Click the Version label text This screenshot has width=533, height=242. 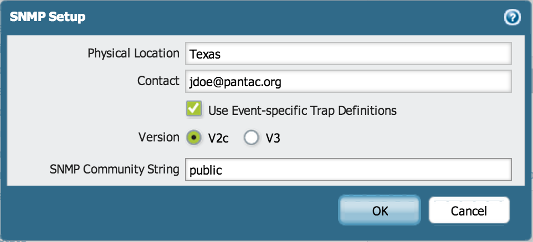(160, 137)
